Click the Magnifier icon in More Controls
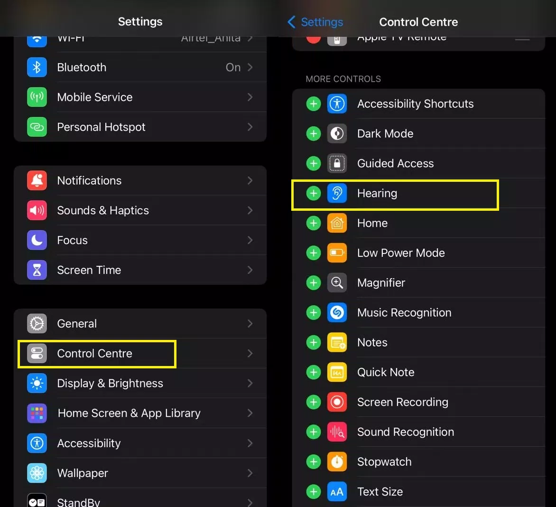Screen dimensions: 556x507 click(337, 282)
